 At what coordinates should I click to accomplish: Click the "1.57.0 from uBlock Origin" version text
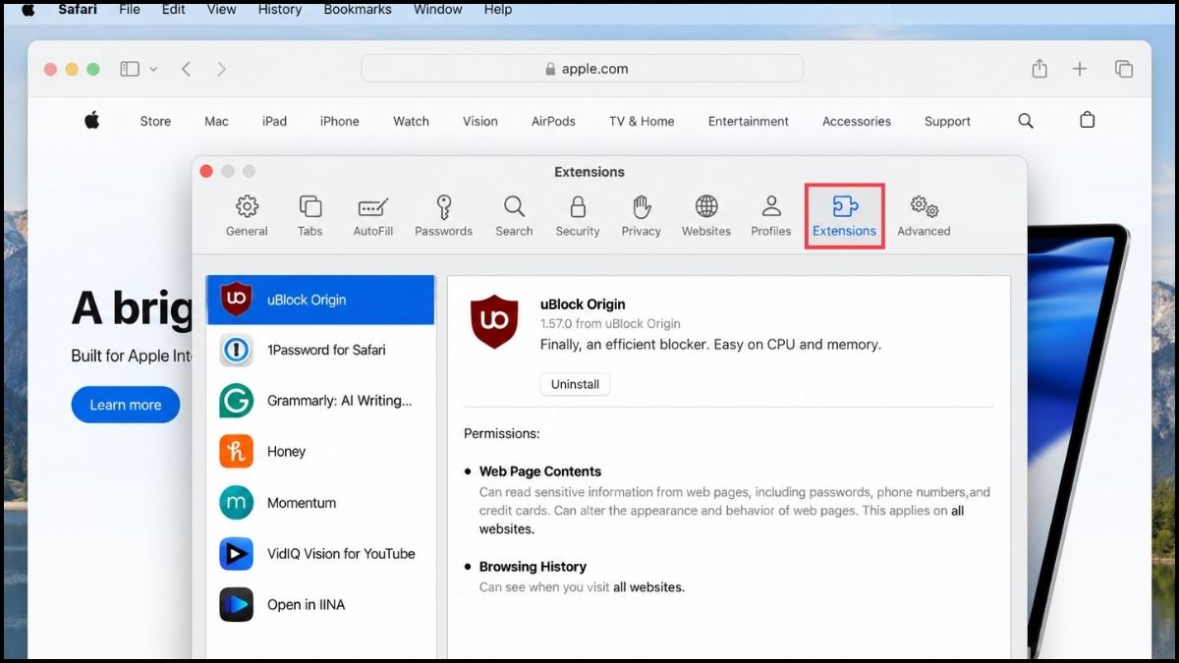(610, 324)
